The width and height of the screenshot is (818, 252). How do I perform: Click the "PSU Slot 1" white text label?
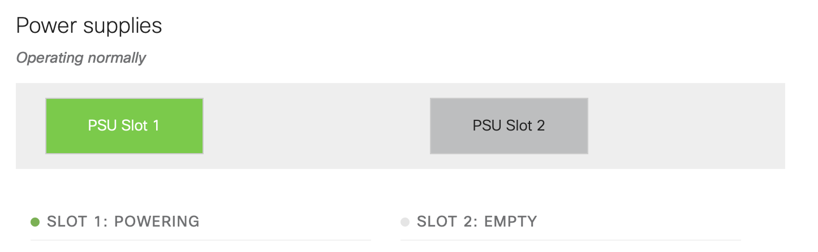coord(124,125)
